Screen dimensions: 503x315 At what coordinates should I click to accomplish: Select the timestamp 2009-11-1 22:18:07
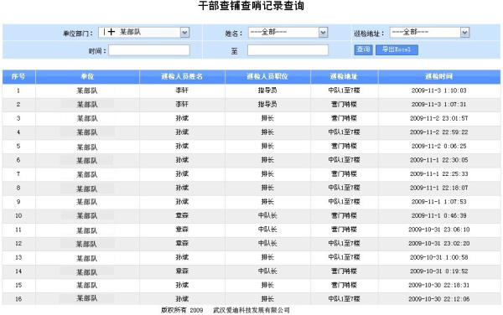pyautogui.click(x=438, y=188)
